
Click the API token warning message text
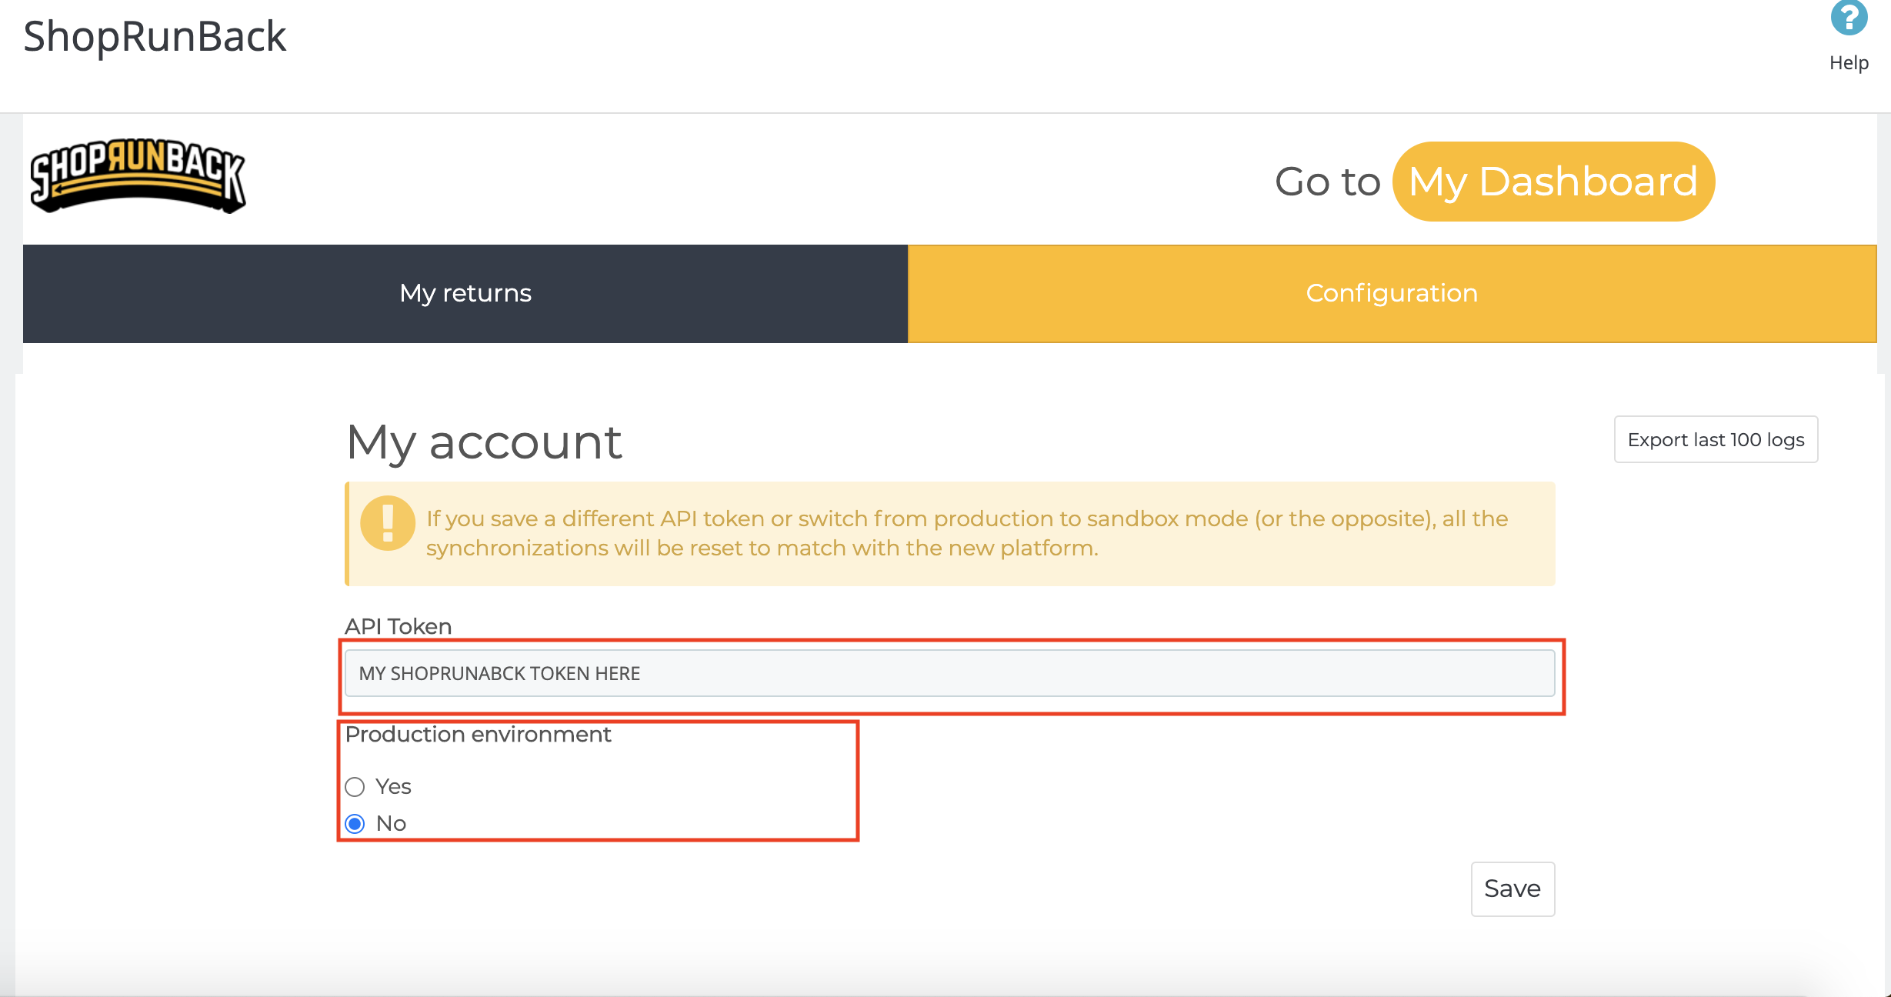pyautogui.click(x=967, y=533)
